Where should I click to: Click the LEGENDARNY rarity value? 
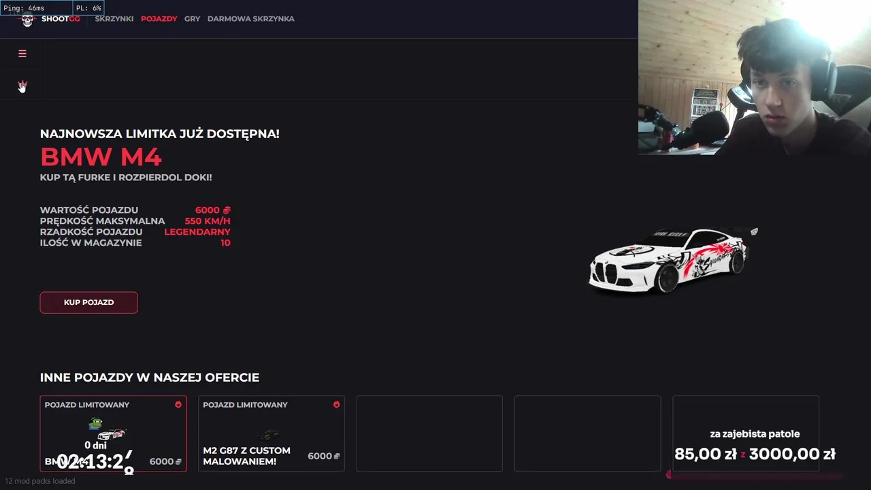(x=197, y=232)
